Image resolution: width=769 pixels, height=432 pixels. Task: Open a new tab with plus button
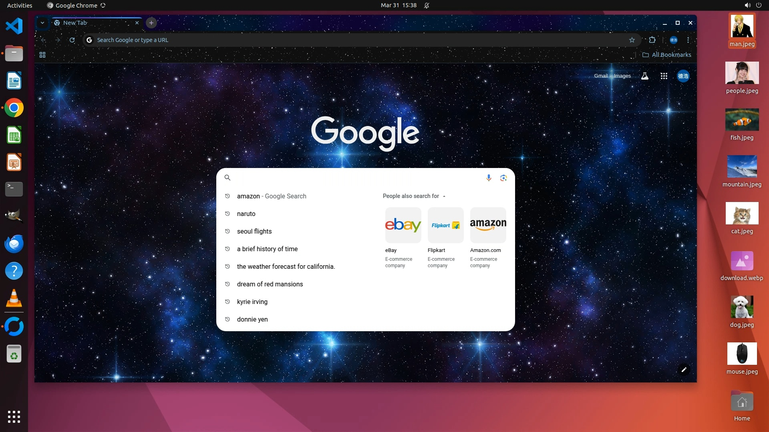[x=151, y=23]
